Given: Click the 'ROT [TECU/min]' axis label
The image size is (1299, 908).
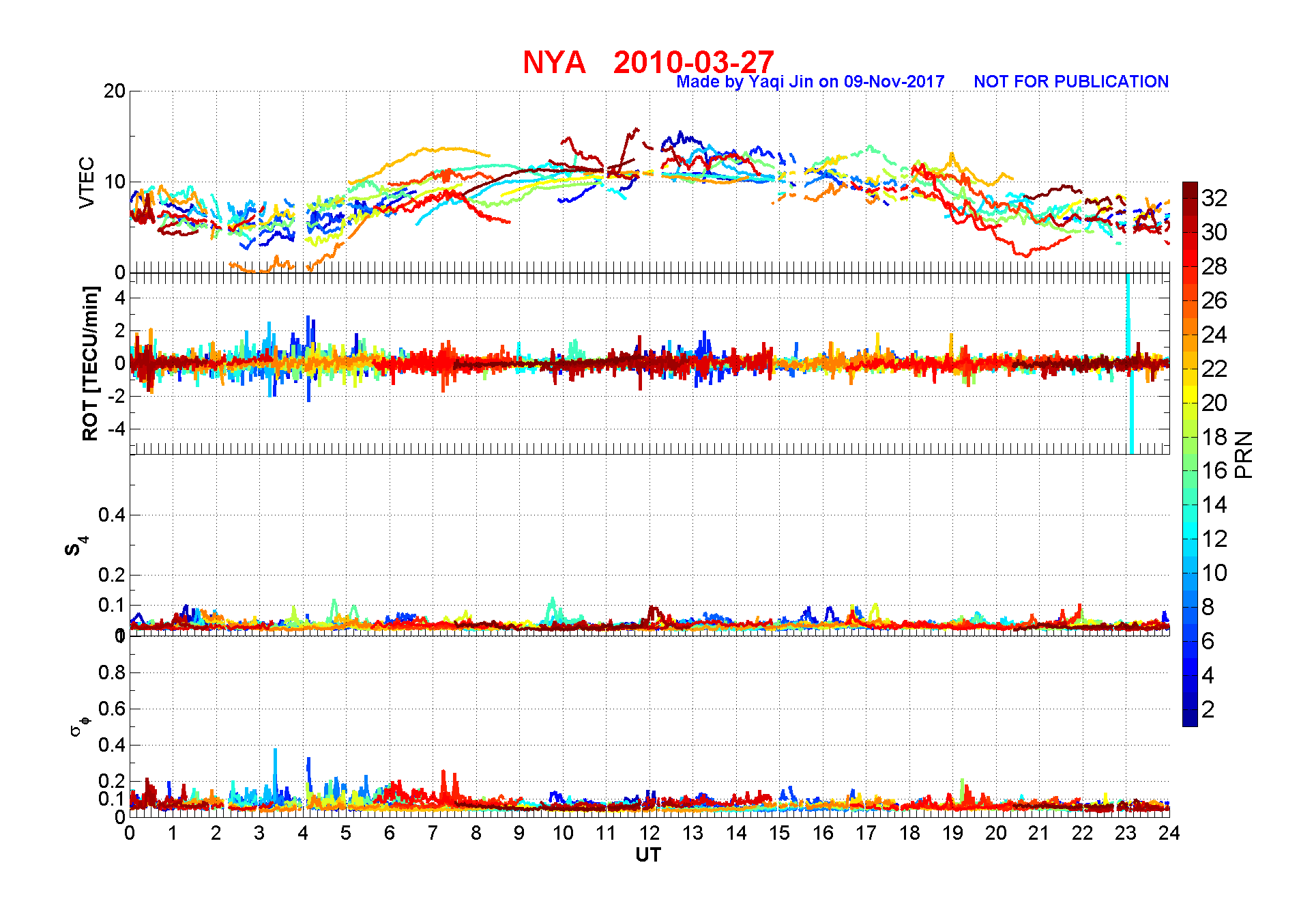Looking at the screenshot, I should 90,363.
